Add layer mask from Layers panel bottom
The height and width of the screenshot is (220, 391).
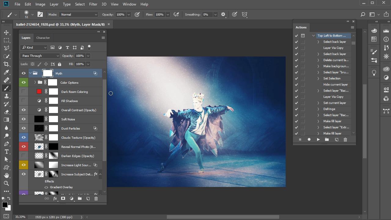[x=63, y=199]
